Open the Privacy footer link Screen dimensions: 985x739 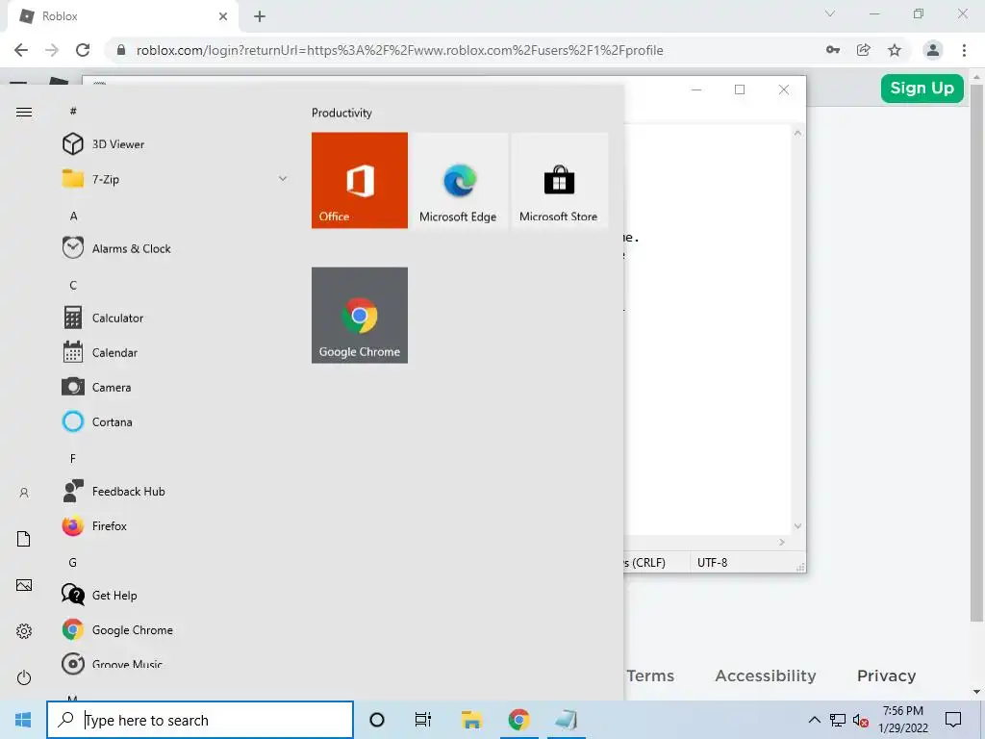point(886,675)
